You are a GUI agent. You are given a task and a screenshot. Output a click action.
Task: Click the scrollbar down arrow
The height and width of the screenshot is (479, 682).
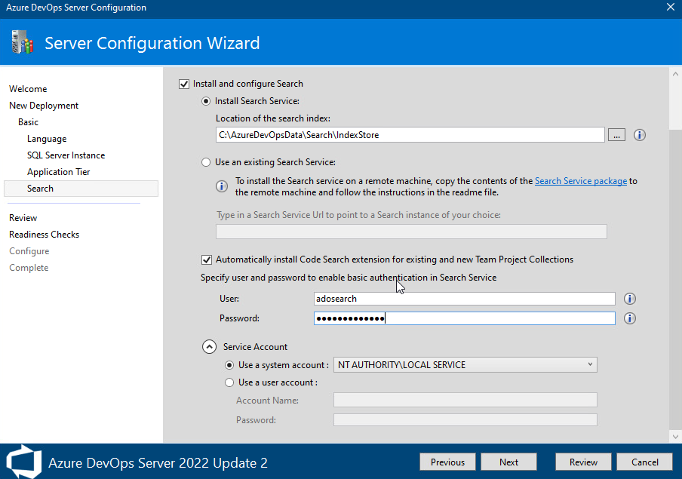pos(675,436)
